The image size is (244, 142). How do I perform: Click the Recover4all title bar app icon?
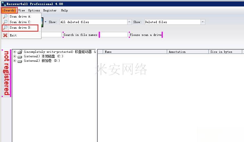3,4
